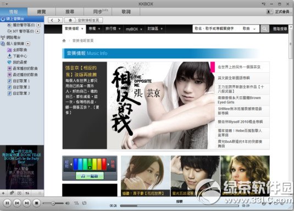Click the mood bar right arrow
The width and height of the screenshot is (294, 211).
point(108,164)
